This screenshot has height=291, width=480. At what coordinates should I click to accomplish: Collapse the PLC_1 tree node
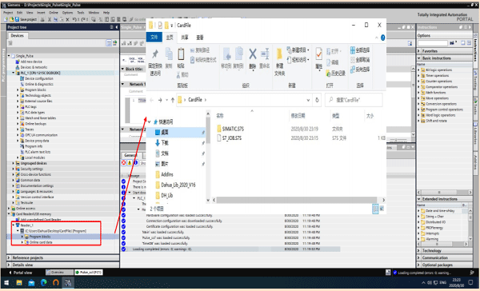click(13, 73)
